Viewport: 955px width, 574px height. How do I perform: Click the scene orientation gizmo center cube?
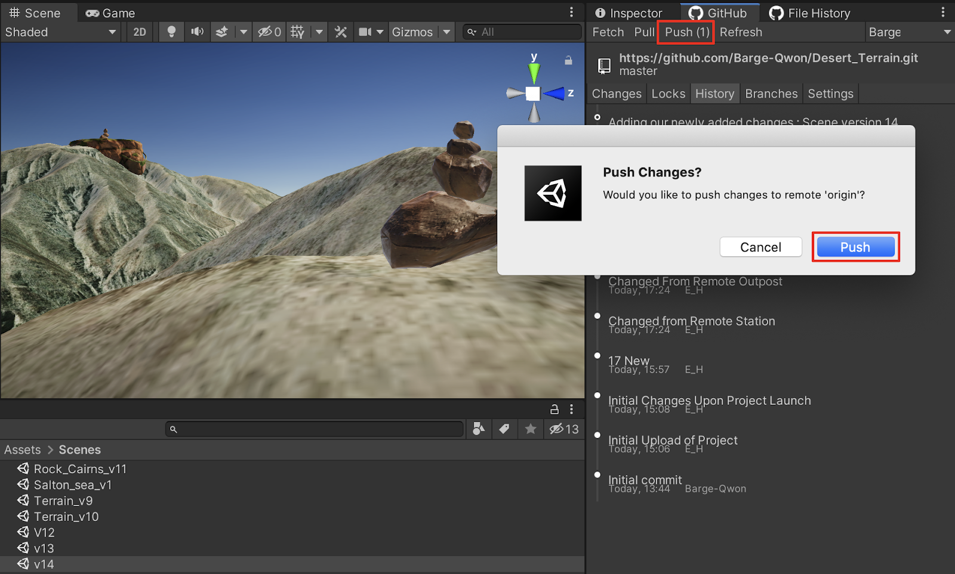[533, 94]
